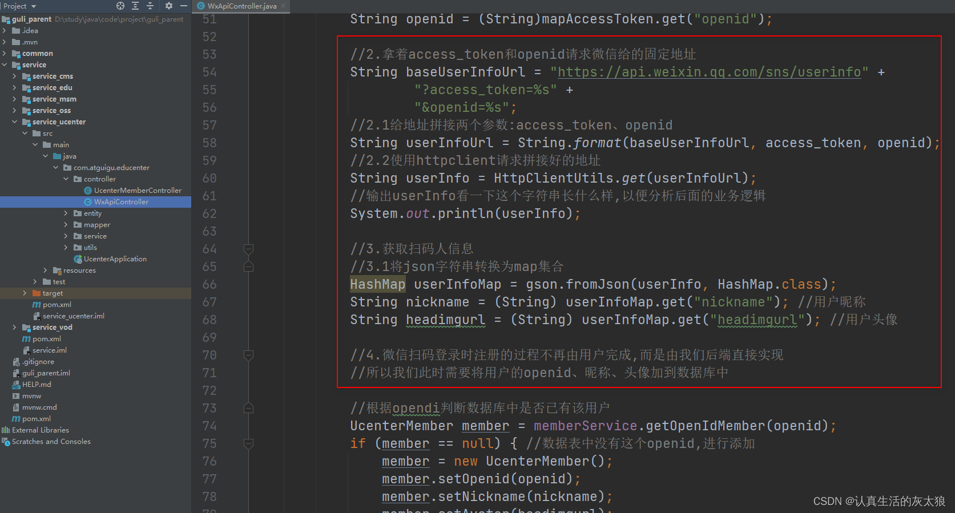Collapse the service module
The width and height of the screenshot is (955, 513).
point(5,65)
